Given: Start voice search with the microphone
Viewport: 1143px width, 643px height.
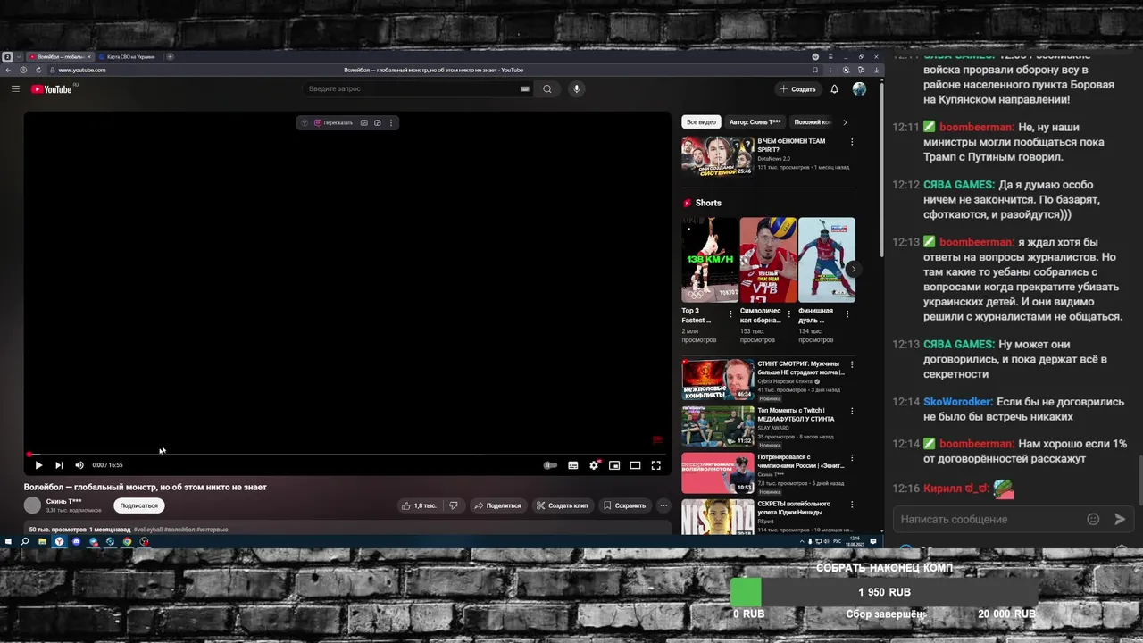Looking at the screenshot, I should tap(577, 88).
